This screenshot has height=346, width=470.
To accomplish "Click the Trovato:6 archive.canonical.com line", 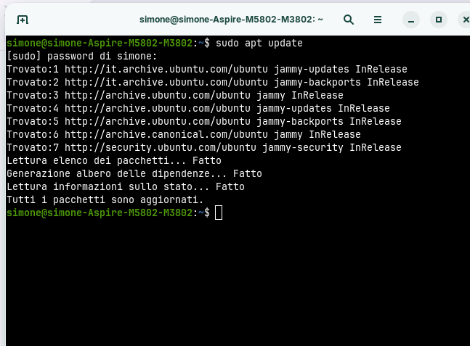I will click(184, 135).
